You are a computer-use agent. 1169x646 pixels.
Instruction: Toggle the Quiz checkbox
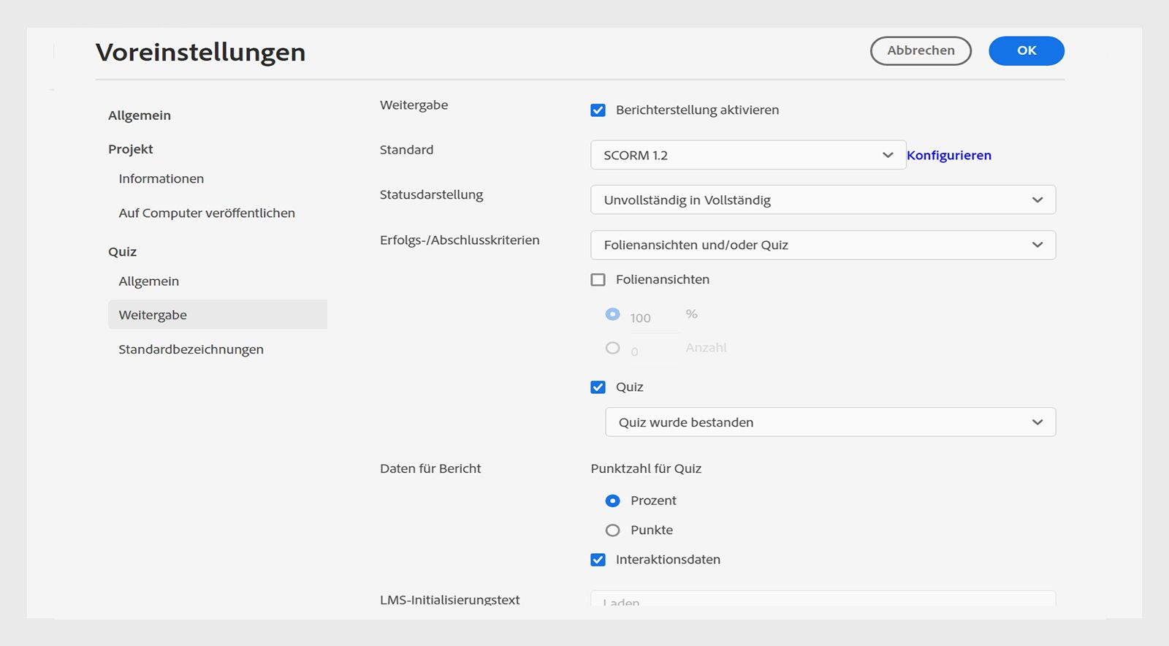pyautogui.click(x=598, y=387)
